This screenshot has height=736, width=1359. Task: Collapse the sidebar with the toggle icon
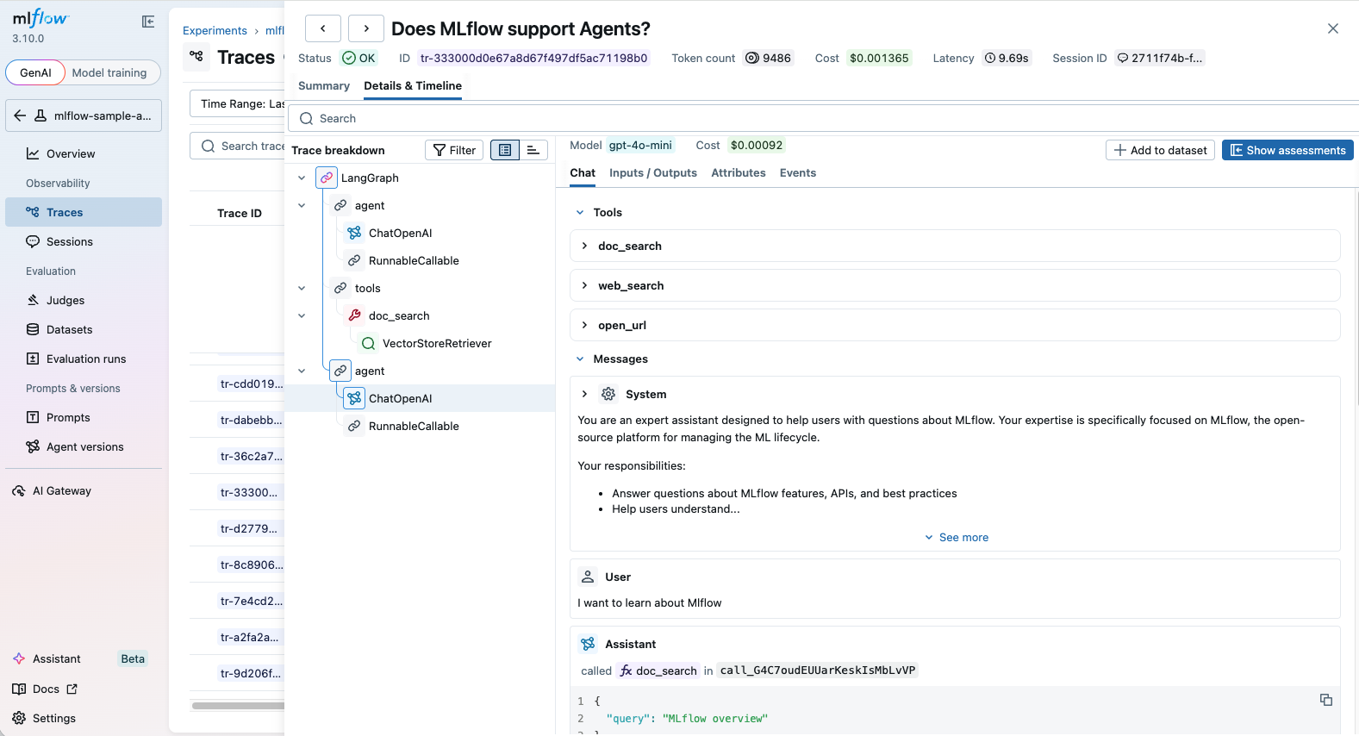[148, 22]
